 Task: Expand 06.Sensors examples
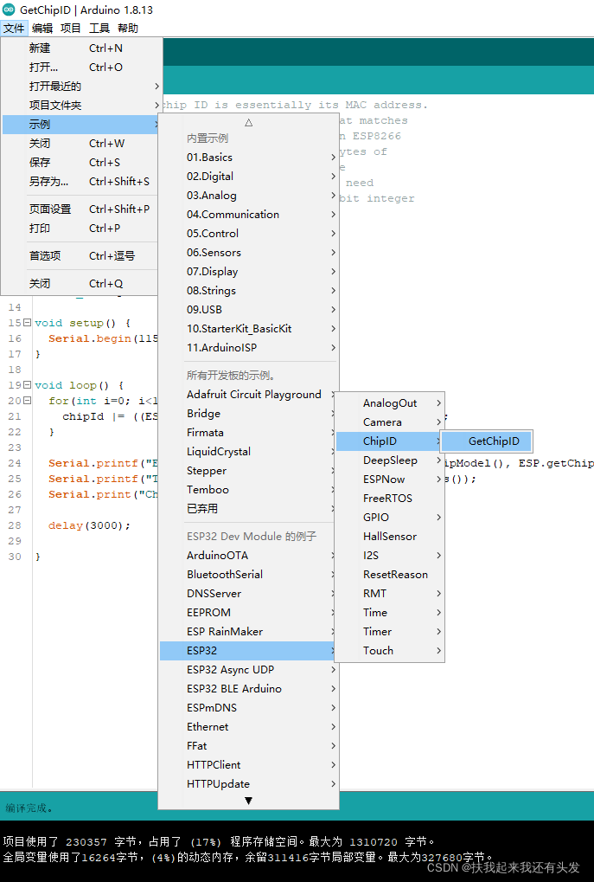pyautogui.click(x=248, y=253)
